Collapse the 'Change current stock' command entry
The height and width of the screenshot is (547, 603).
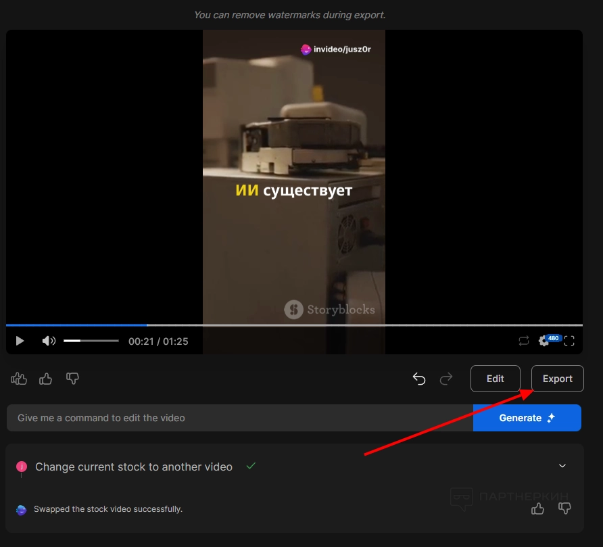click(x=562, y=466)
